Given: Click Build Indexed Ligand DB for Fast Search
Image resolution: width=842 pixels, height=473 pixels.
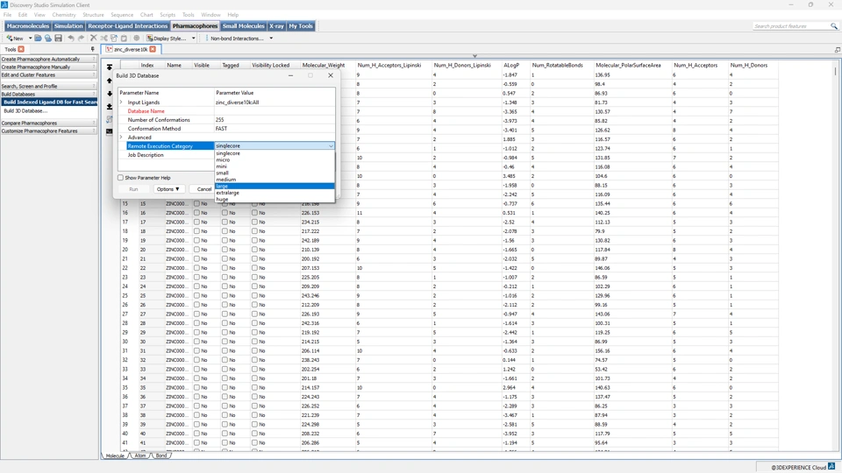Looking at the screenshot, I should [x=50, y=102].
